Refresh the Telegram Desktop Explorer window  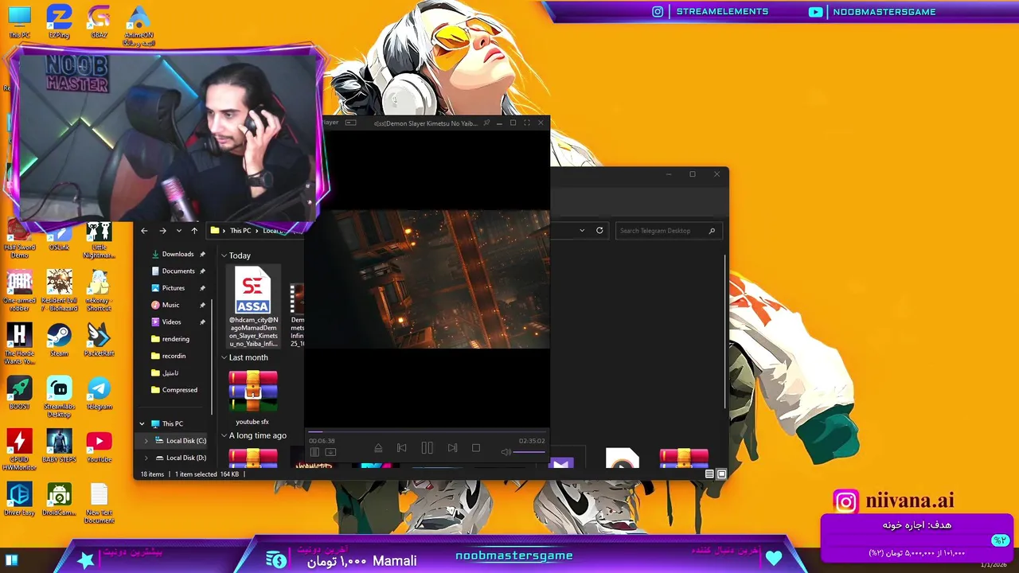599,231
